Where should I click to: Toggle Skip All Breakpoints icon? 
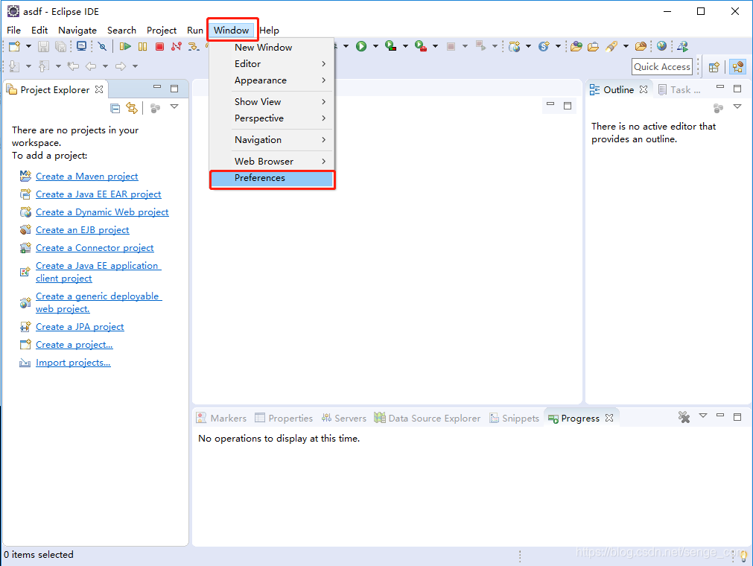pos(102,47)
